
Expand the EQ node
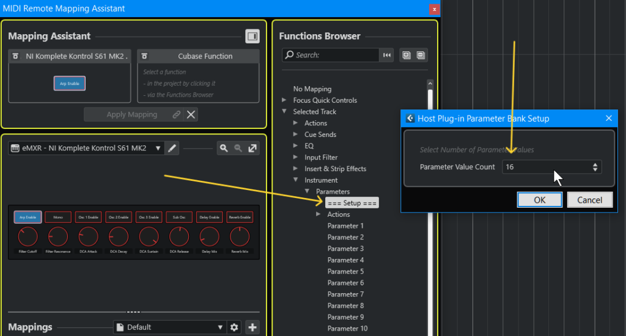click(x=295, y=145)
